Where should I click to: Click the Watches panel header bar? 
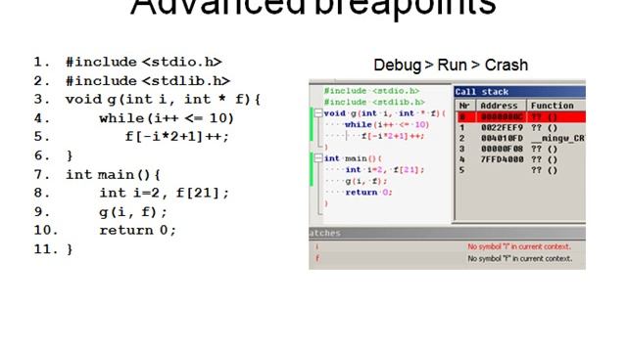click(x=447, y=233)
